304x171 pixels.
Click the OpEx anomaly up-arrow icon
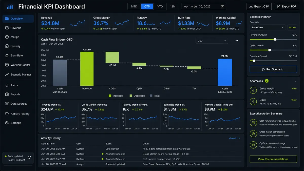pyautogui.click(x=253, y=102)
